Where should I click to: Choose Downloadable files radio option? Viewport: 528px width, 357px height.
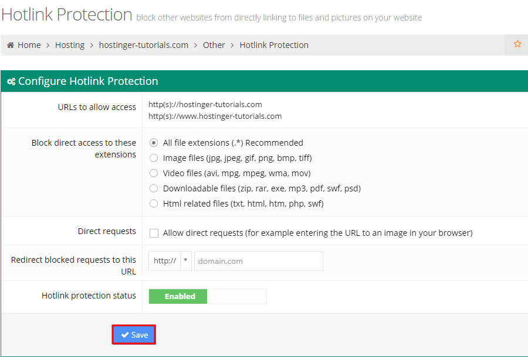click(154, 188)
